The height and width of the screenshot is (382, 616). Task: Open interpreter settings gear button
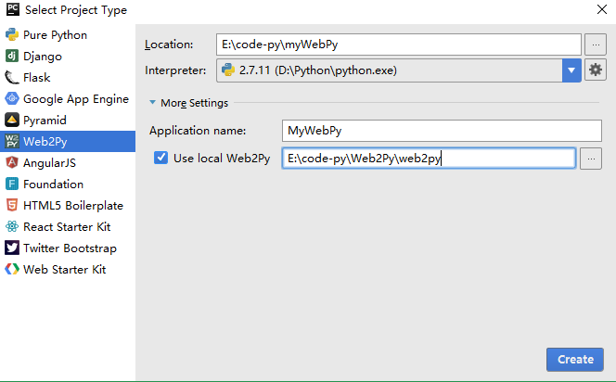click(596, 70)
